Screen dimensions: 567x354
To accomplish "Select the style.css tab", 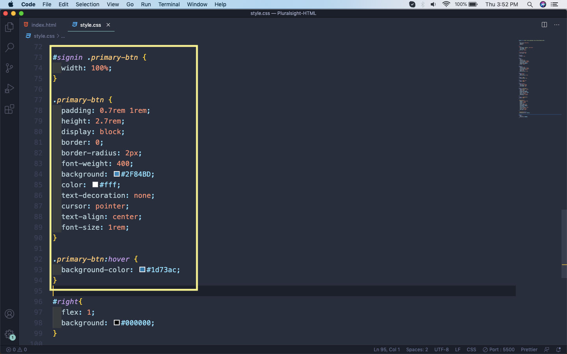I will point(90,25).
